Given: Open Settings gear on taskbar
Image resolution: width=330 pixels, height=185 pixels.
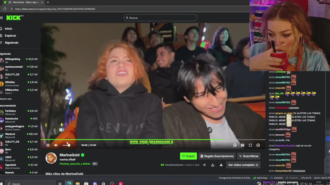Looking at the screenshot, I should point(103,183).
